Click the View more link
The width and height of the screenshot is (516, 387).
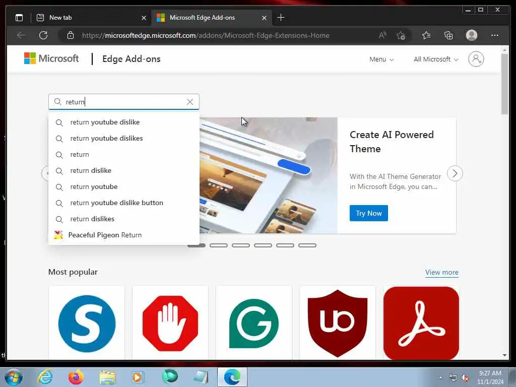(441, 273)
